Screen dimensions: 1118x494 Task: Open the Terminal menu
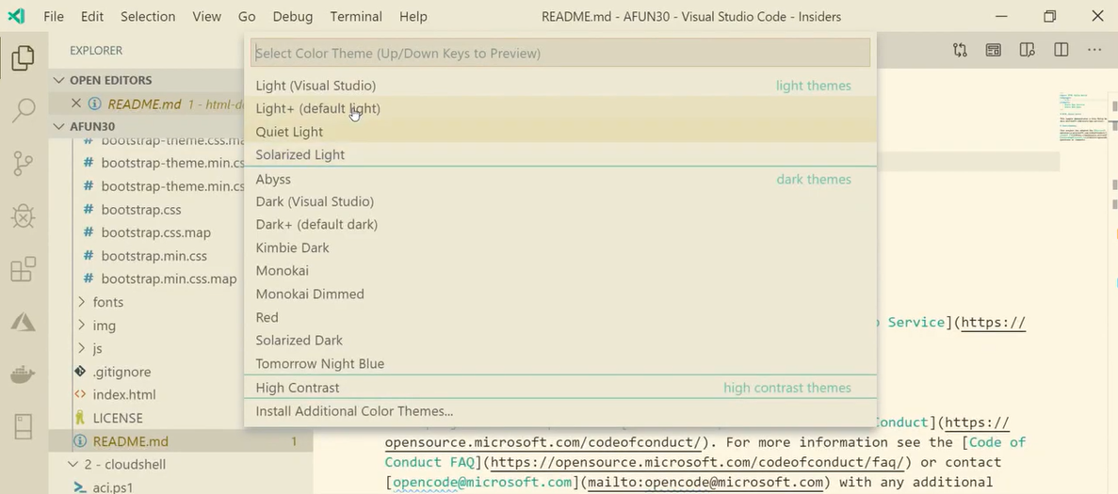(x=356, y=16)
